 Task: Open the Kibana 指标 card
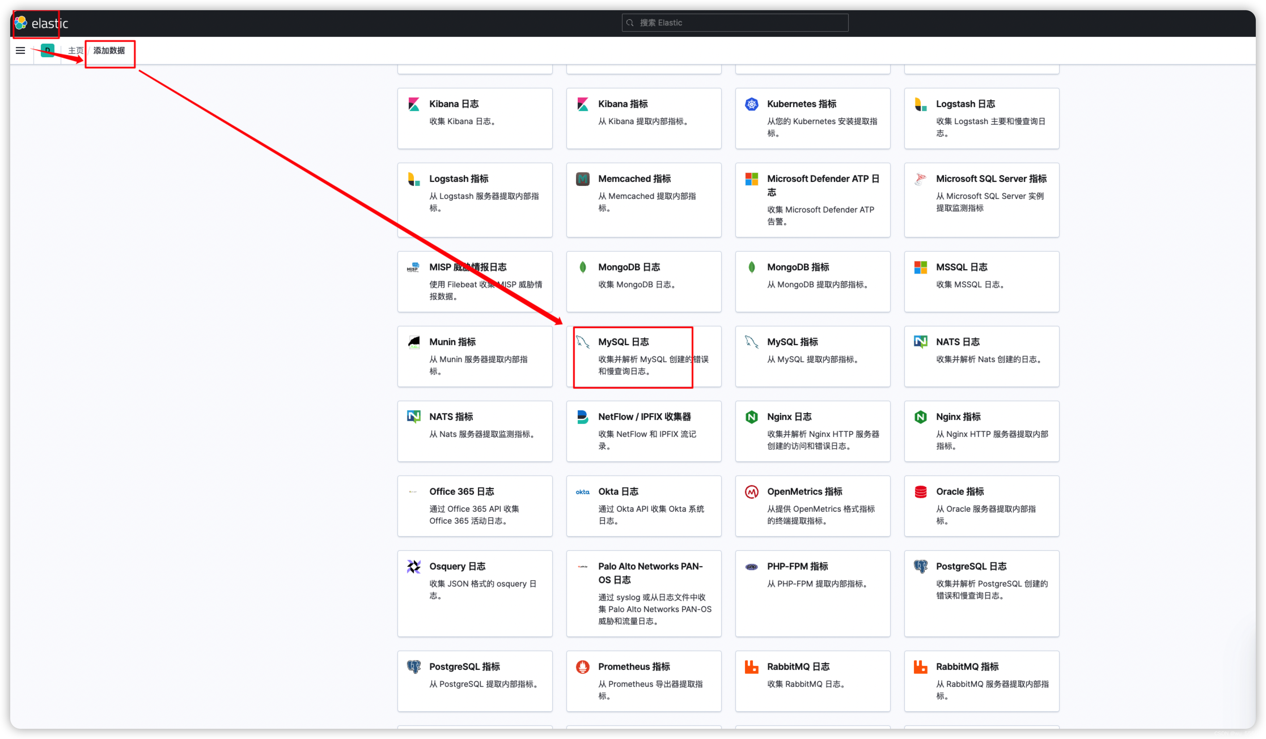point(643,118)
